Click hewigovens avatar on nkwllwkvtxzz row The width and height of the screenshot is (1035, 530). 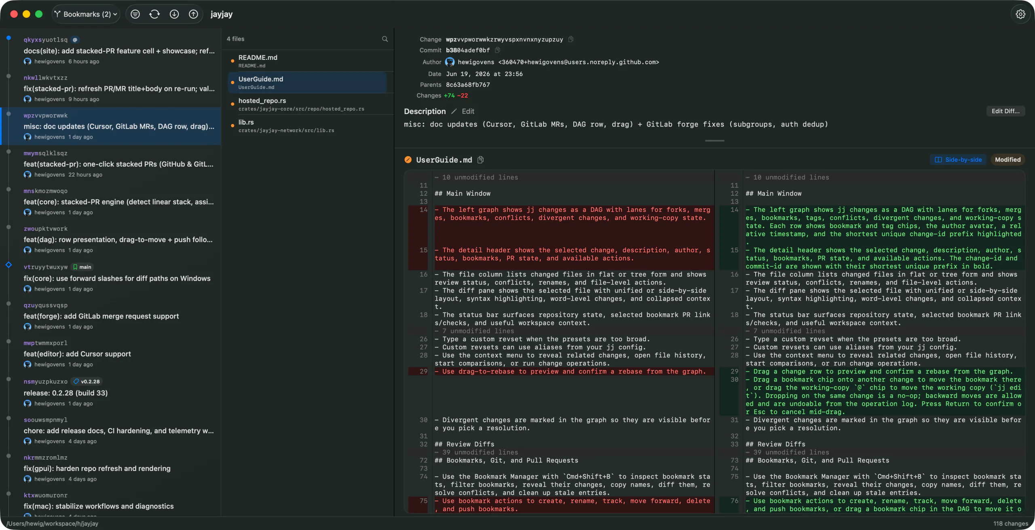click(x=27, y=99)
